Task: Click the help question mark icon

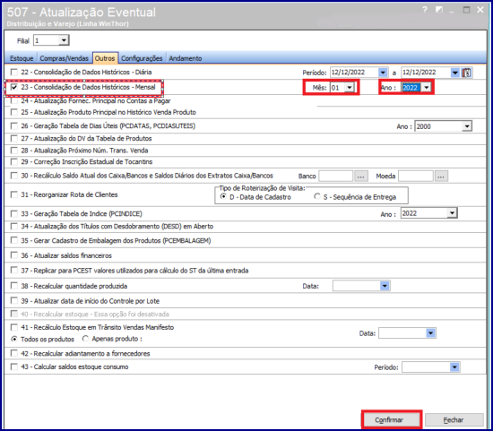Action: point(425,10)
